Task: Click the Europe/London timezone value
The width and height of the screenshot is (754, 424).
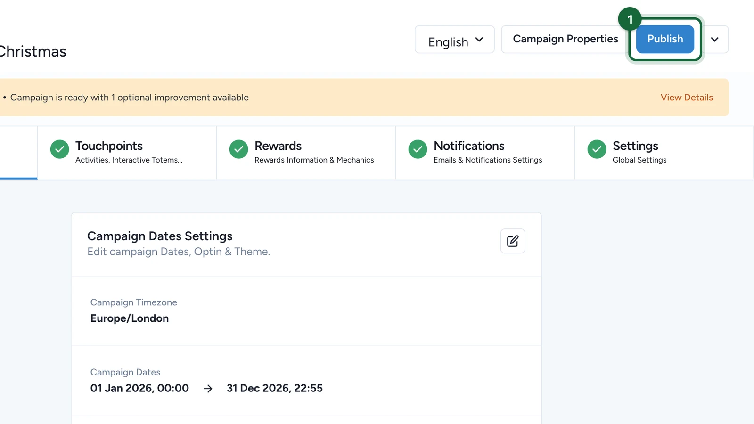Action: click(x=130, y=318)
